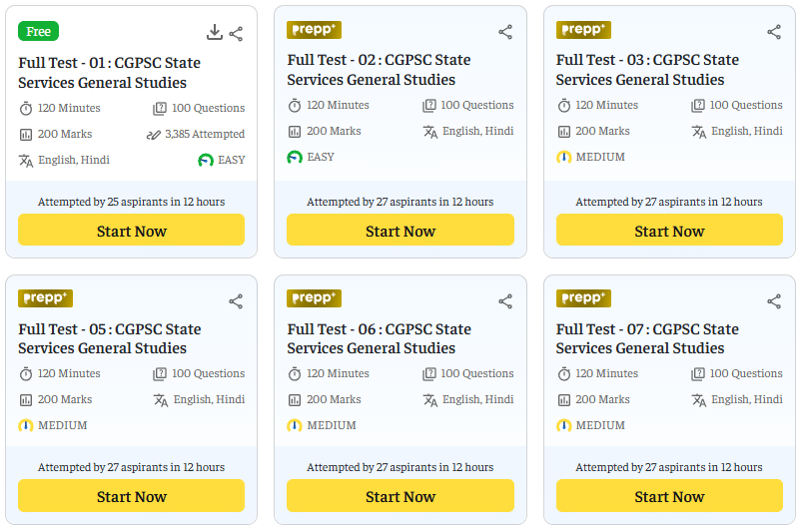The image size is (802, 527).
Task: Start Now on Full Test - 03
Action: point(669,230)
